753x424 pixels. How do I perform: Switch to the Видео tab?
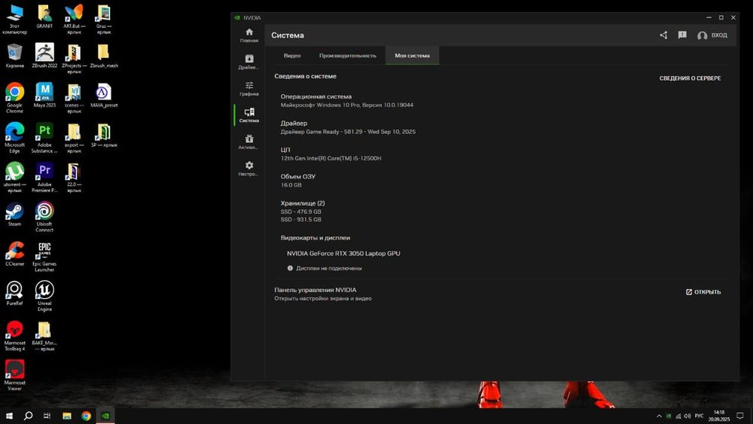click(292, 56)
